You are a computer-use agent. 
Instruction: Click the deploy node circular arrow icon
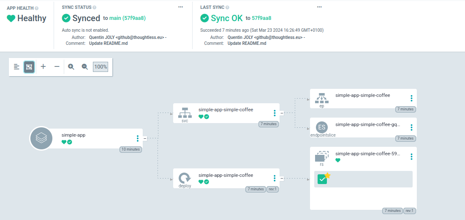click(185, 178)
